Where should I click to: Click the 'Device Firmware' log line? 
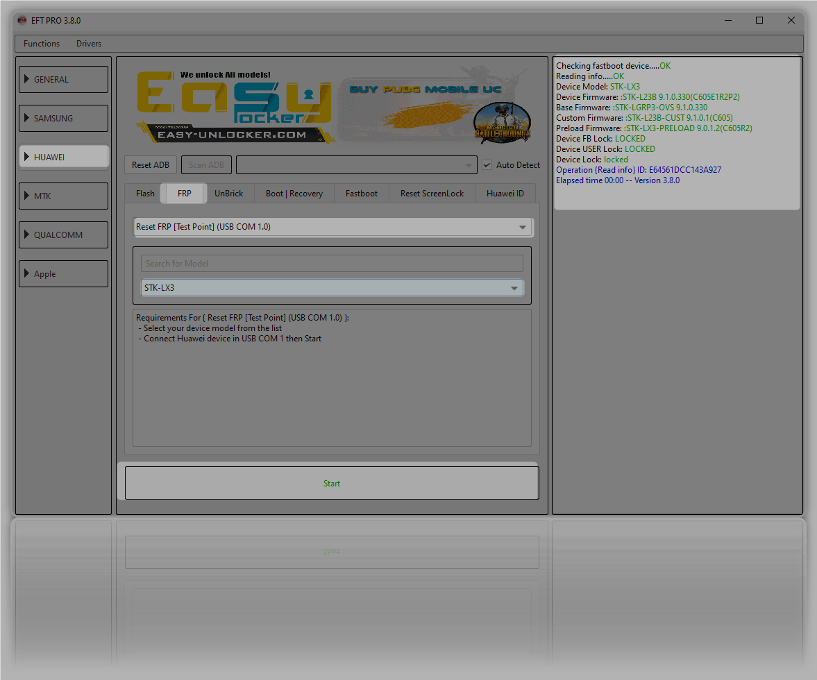pyautogui.click(x=648, y=97)
